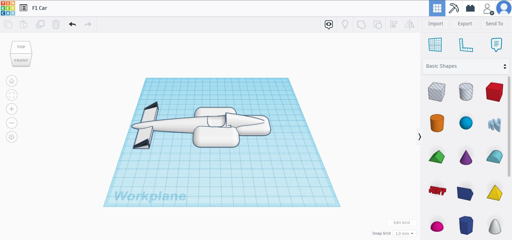Zoom in with the plus button
This screenshot has width=512, height=240.
click(x=12, y=109)
